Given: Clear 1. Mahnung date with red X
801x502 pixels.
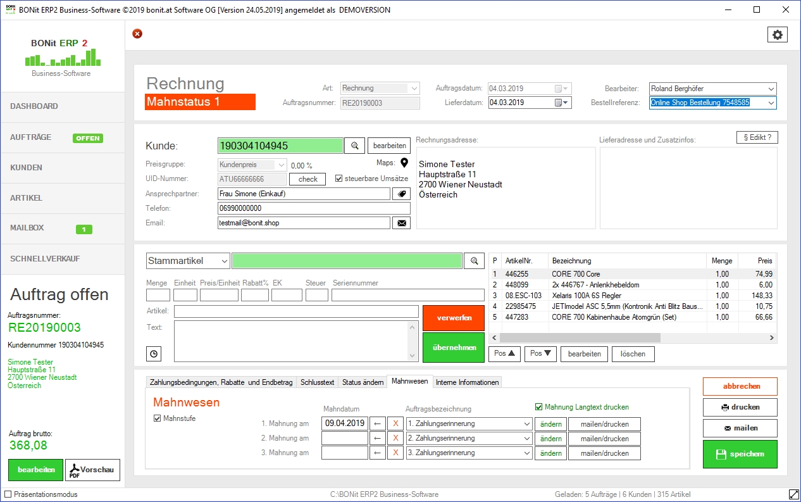Looking at the screenshot, I should 395,424.
